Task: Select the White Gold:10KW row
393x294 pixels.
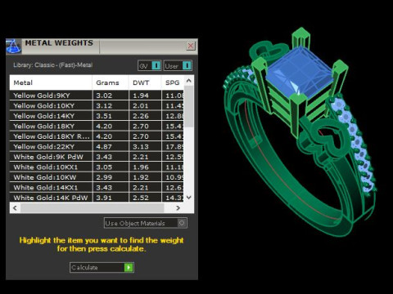Action: coord(97,177)
